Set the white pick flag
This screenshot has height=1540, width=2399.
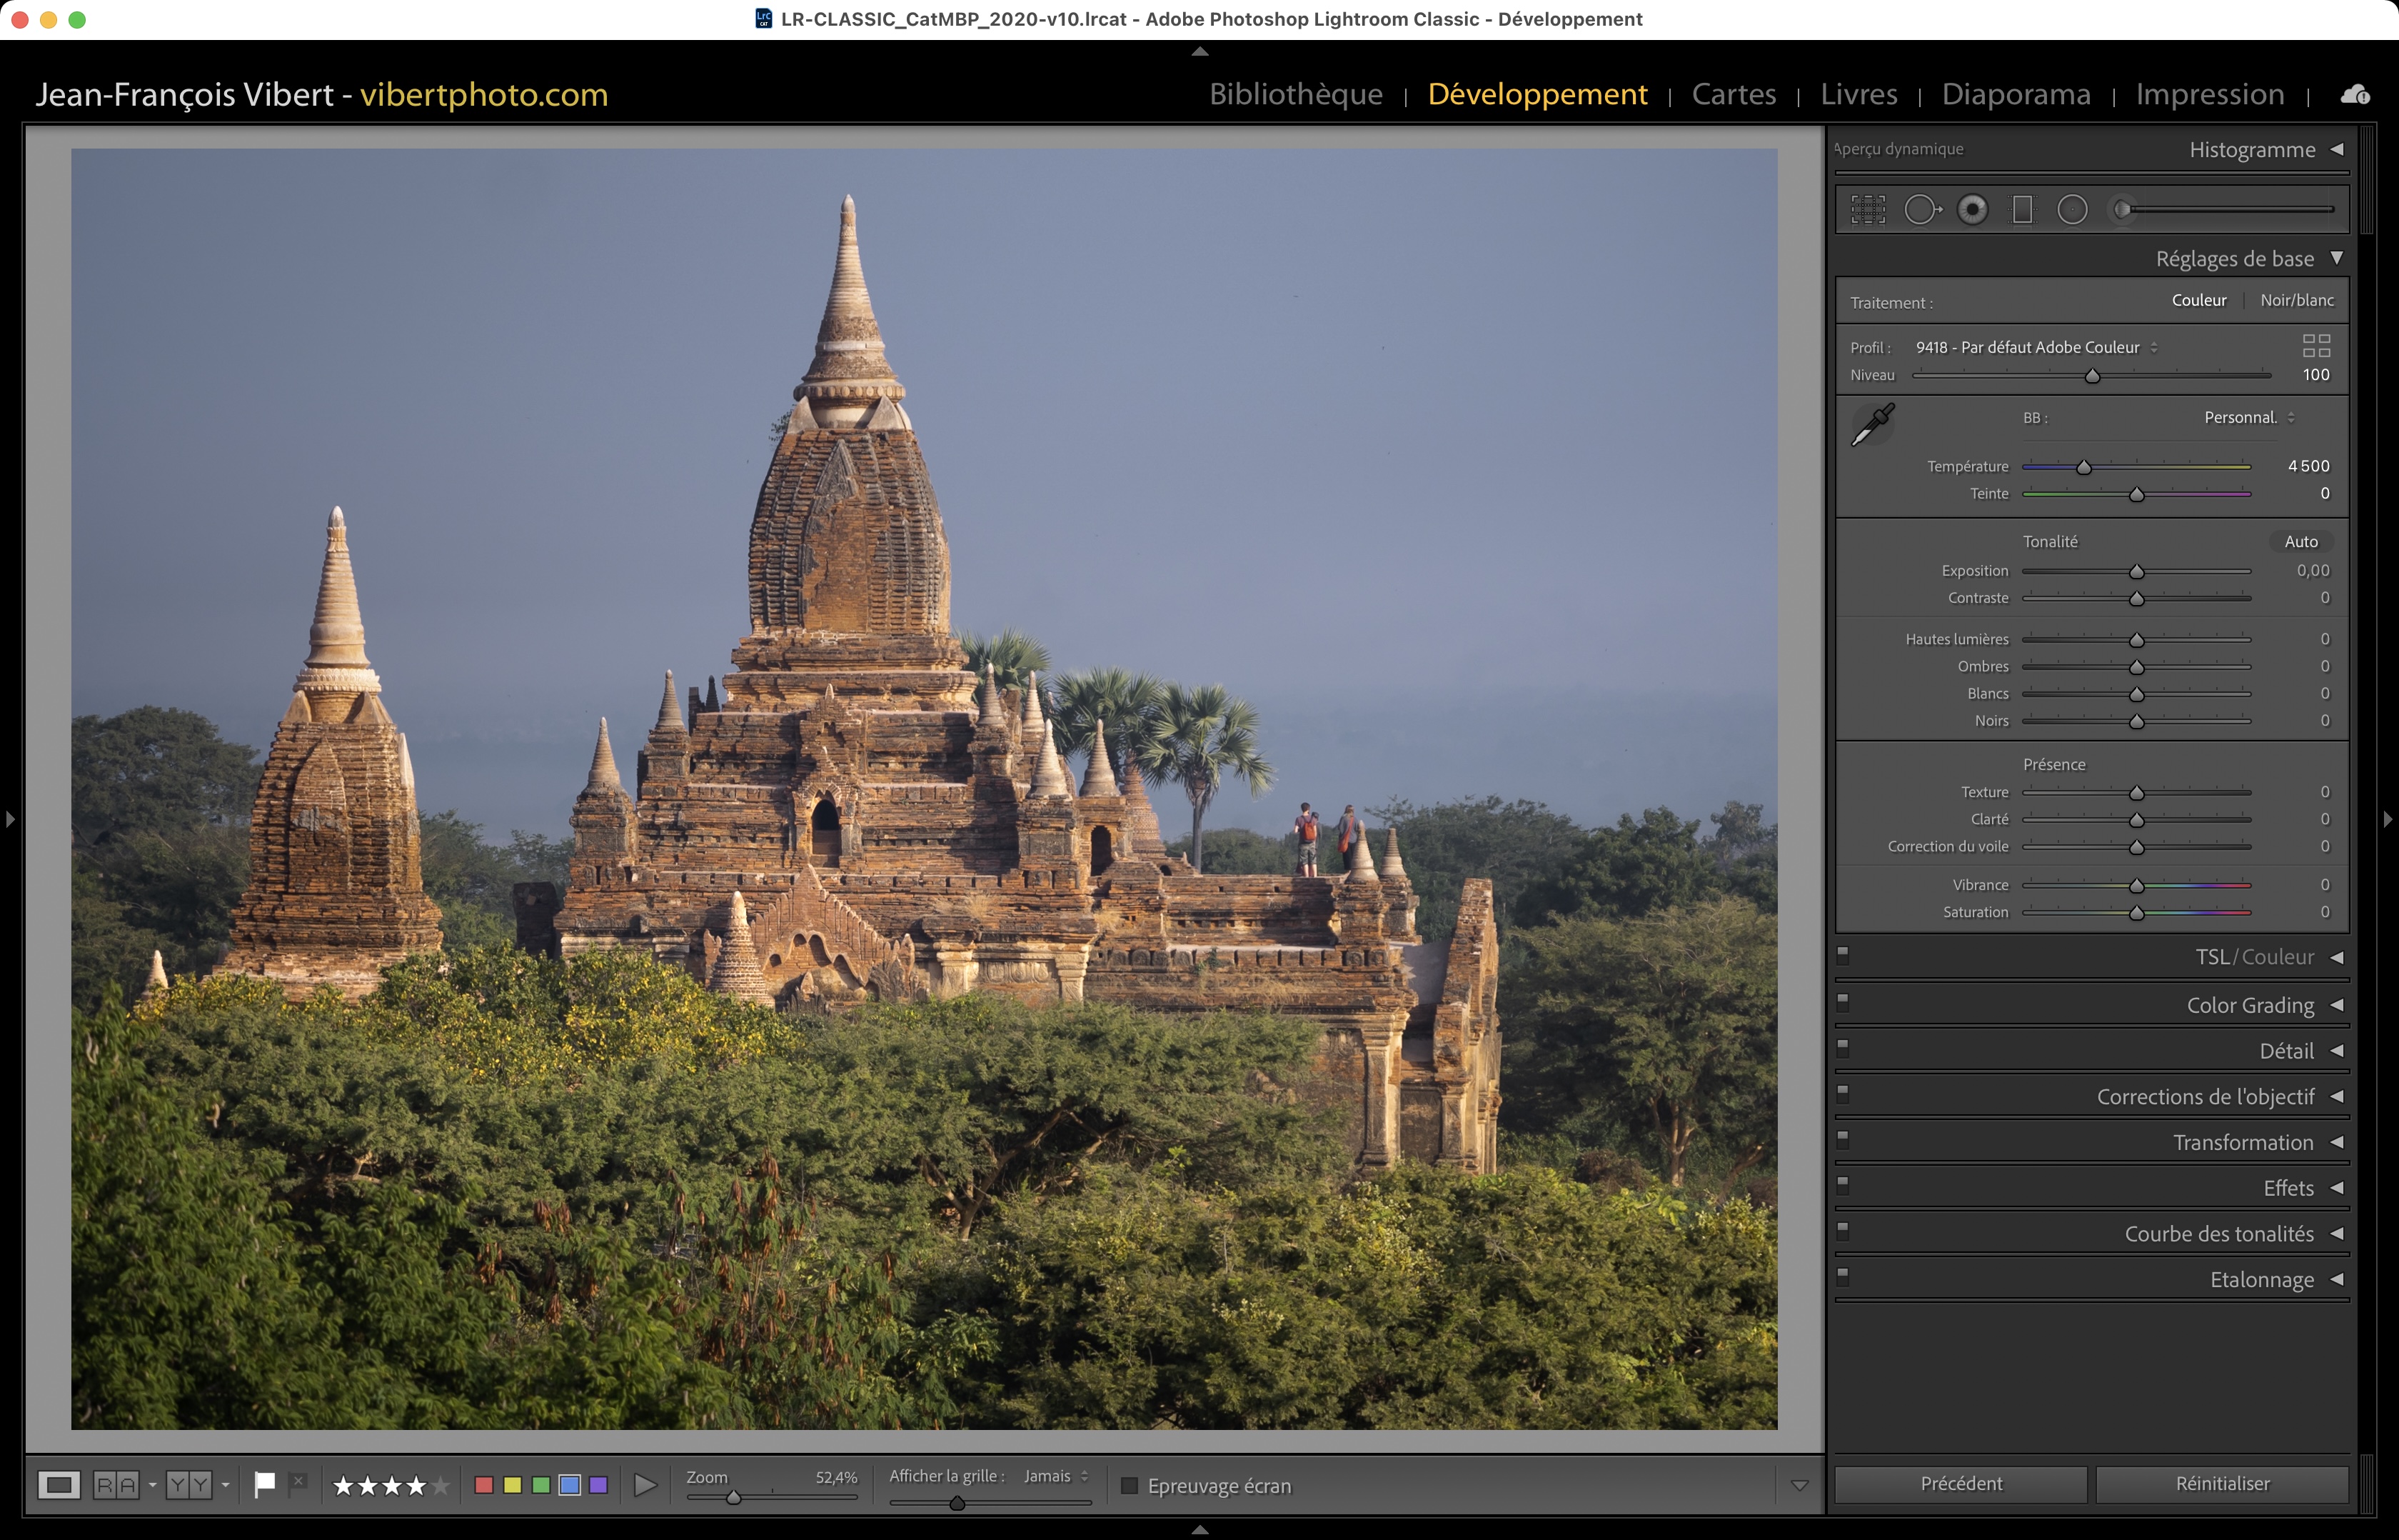coord(265,1485)
